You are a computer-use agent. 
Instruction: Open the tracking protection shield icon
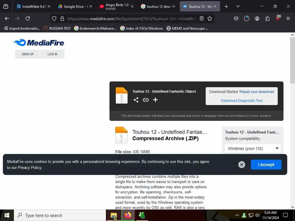[x=54, y=18]
